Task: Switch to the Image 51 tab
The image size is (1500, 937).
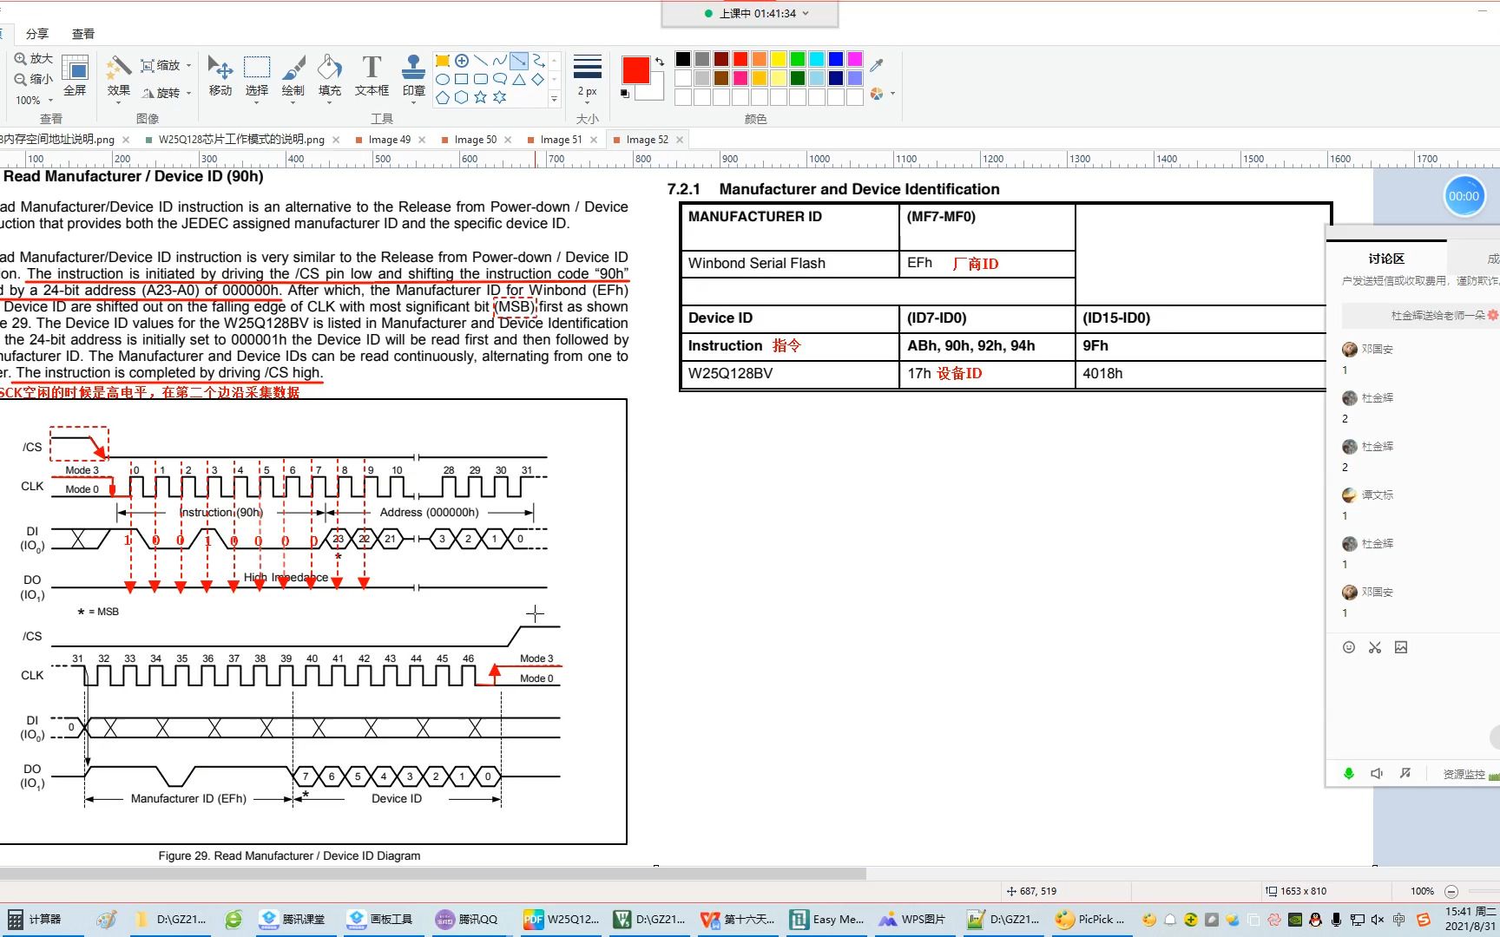Action: pyautogui.click(x=561, y=139)
